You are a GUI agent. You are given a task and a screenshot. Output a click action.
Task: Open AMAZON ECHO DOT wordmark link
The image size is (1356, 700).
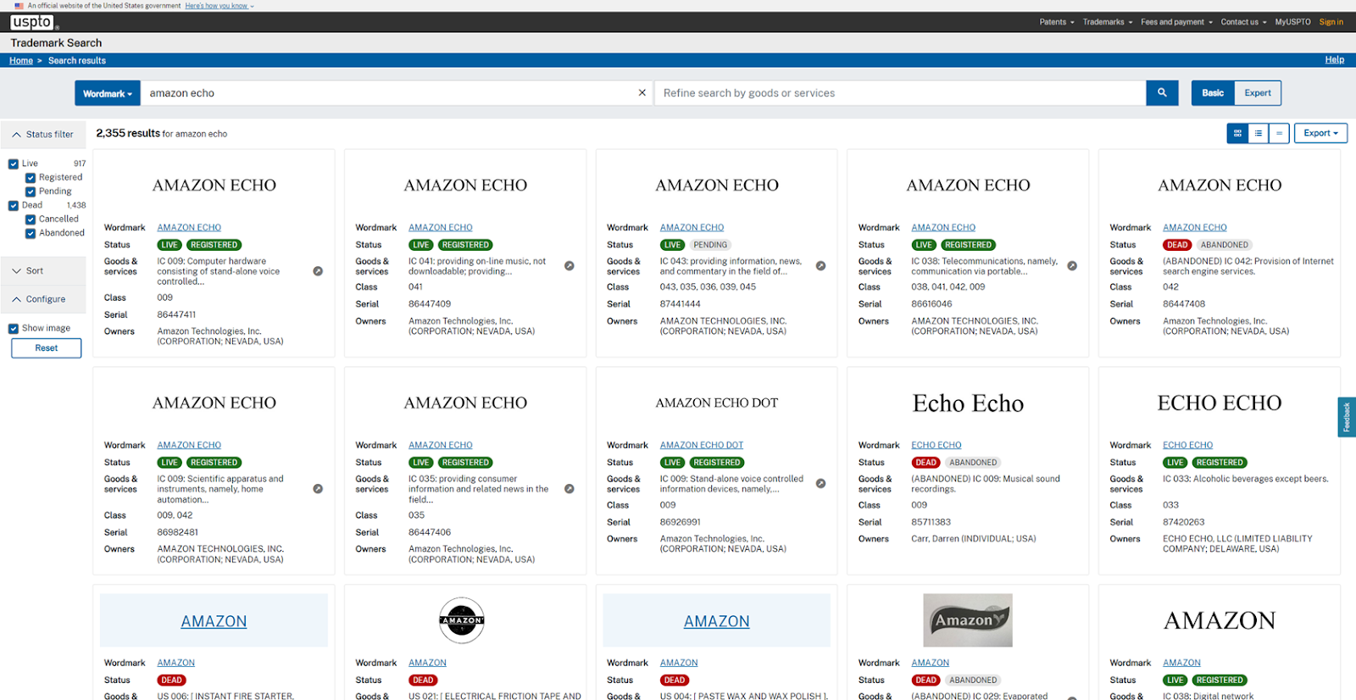[701, 445]
